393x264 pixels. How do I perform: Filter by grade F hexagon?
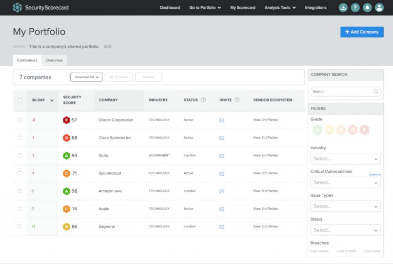coord(364,130)
